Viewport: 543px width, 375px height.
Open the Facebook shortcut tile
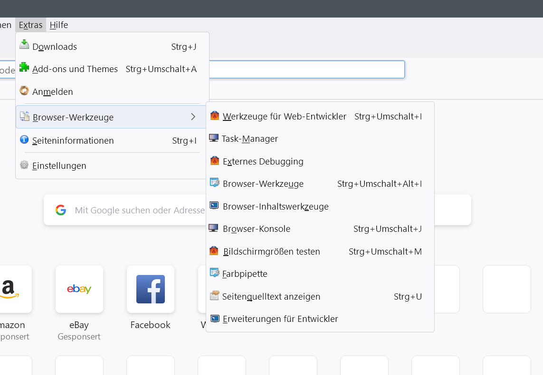[151, 289]
